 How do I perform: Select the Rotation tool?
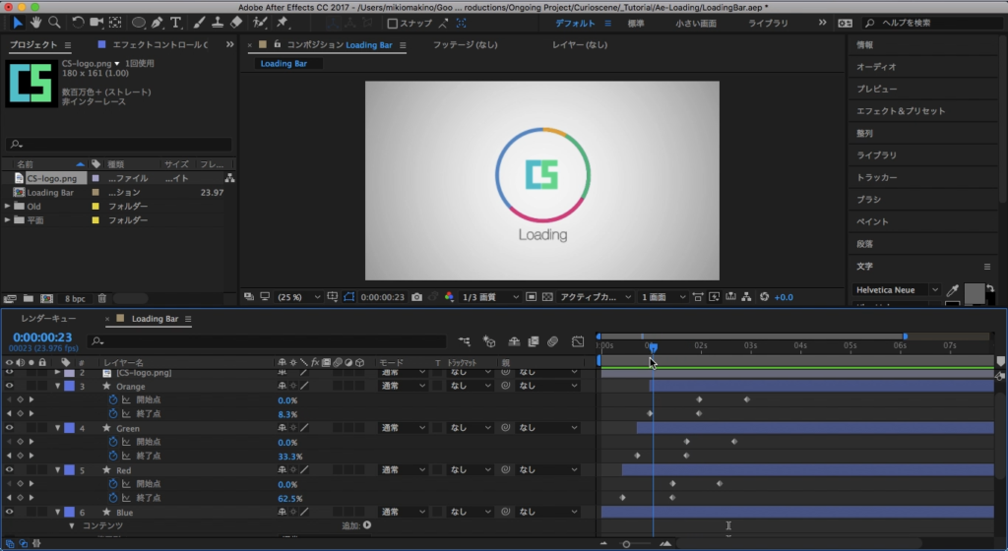pos(79,23)
